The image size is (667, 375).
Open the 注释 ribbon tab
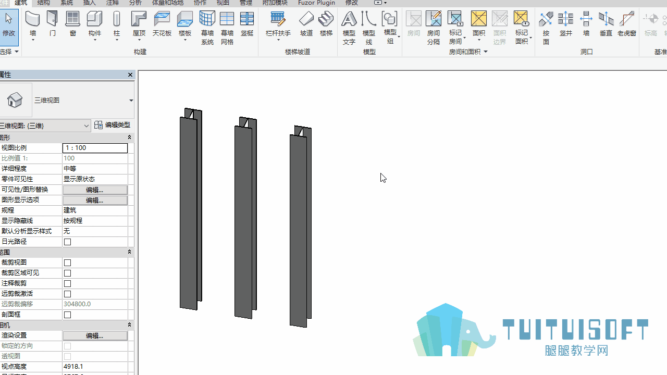[113, 3]
